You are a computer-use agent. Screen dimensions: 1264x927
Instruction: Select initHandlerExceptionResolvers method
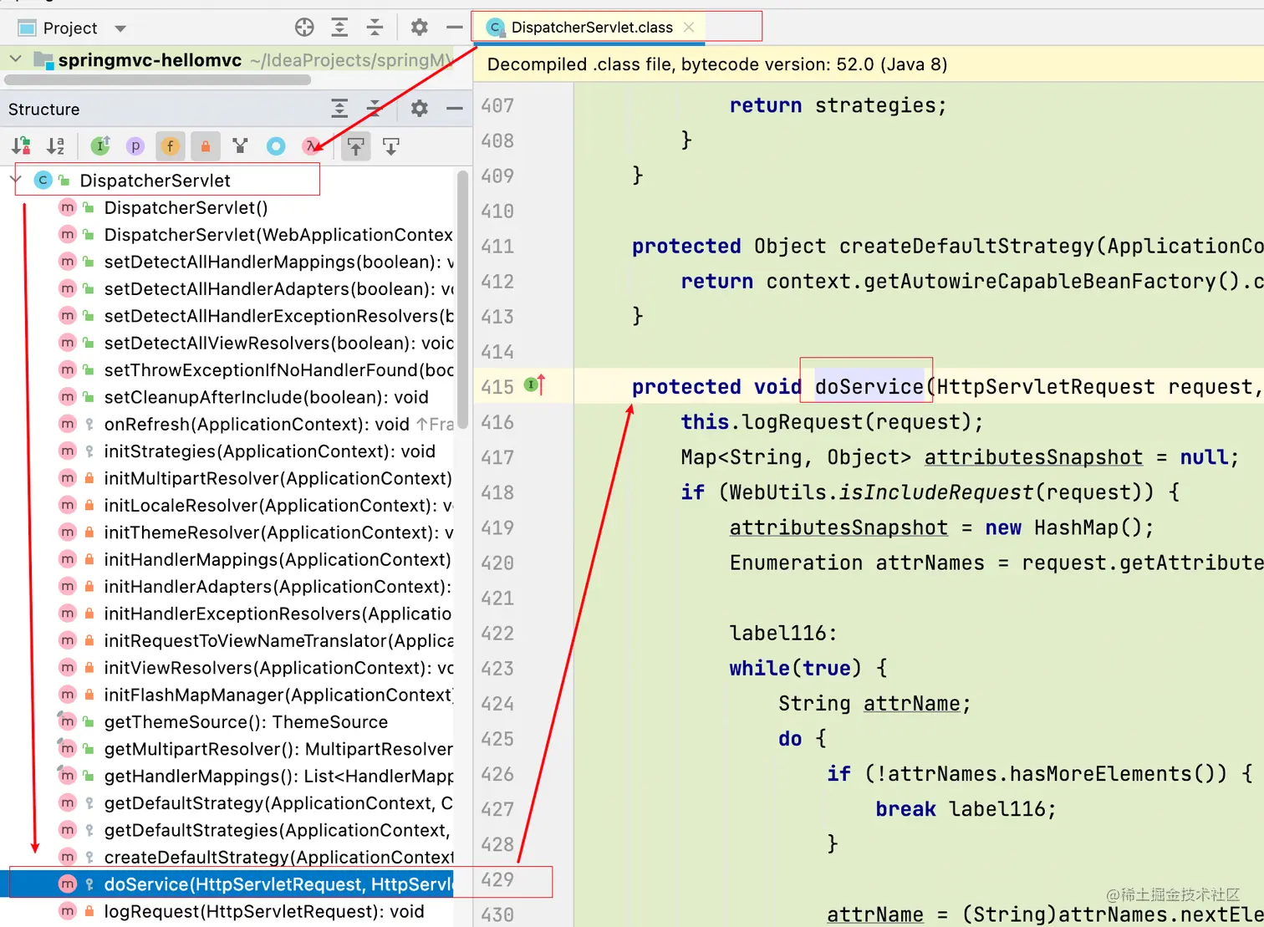278,614
